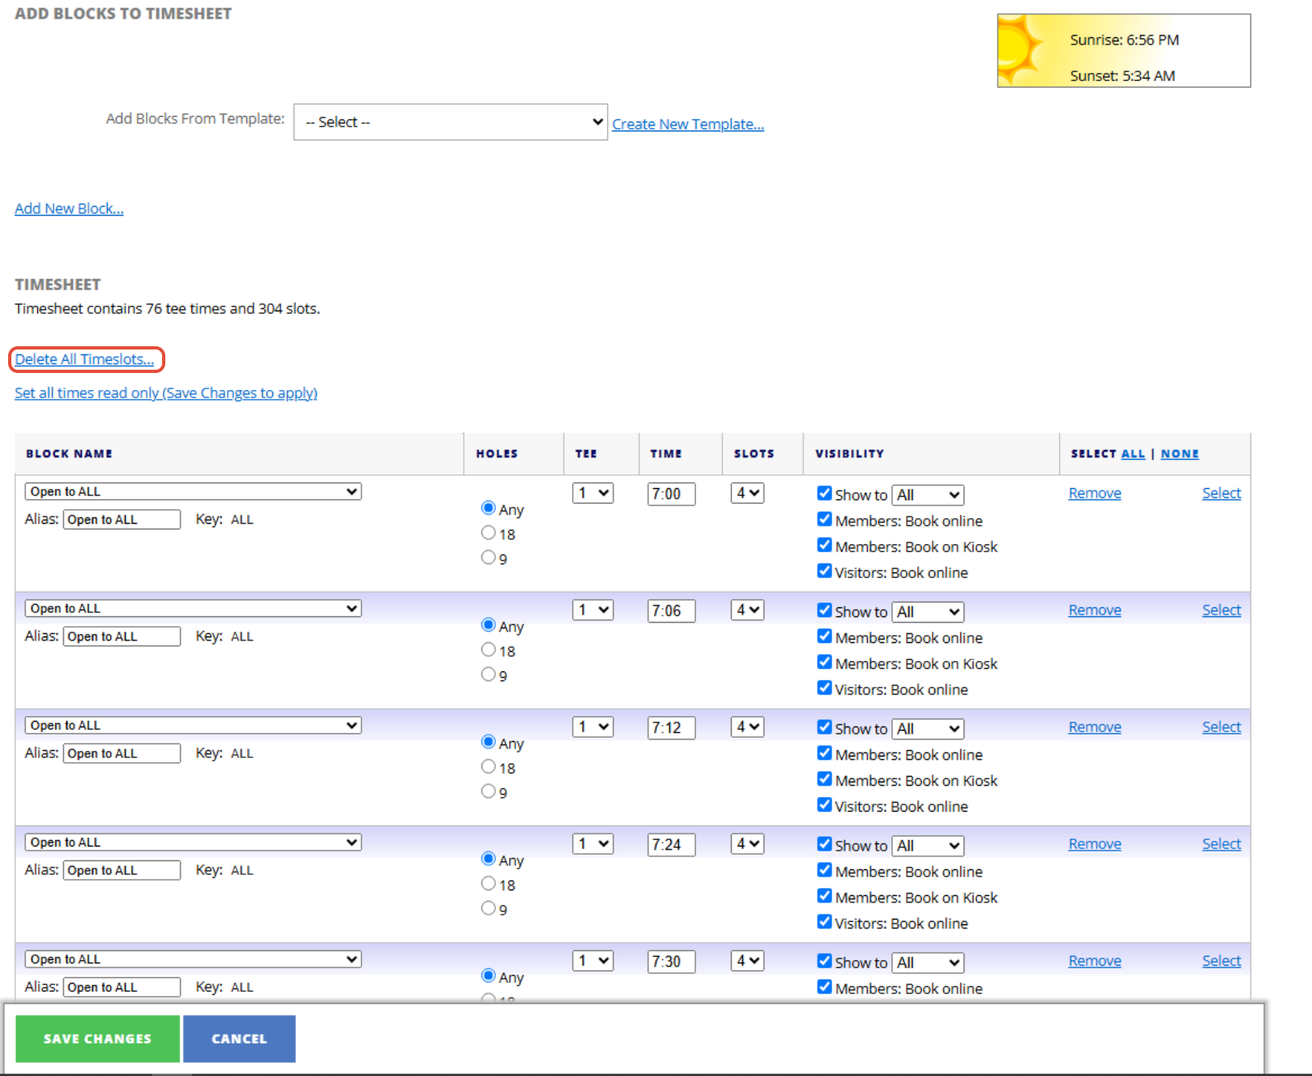The height and width of the screenshot is (1076, 1312).
Task: Expand the Tee dropdown in 7:00 row
Action: [x=592, y=493]
